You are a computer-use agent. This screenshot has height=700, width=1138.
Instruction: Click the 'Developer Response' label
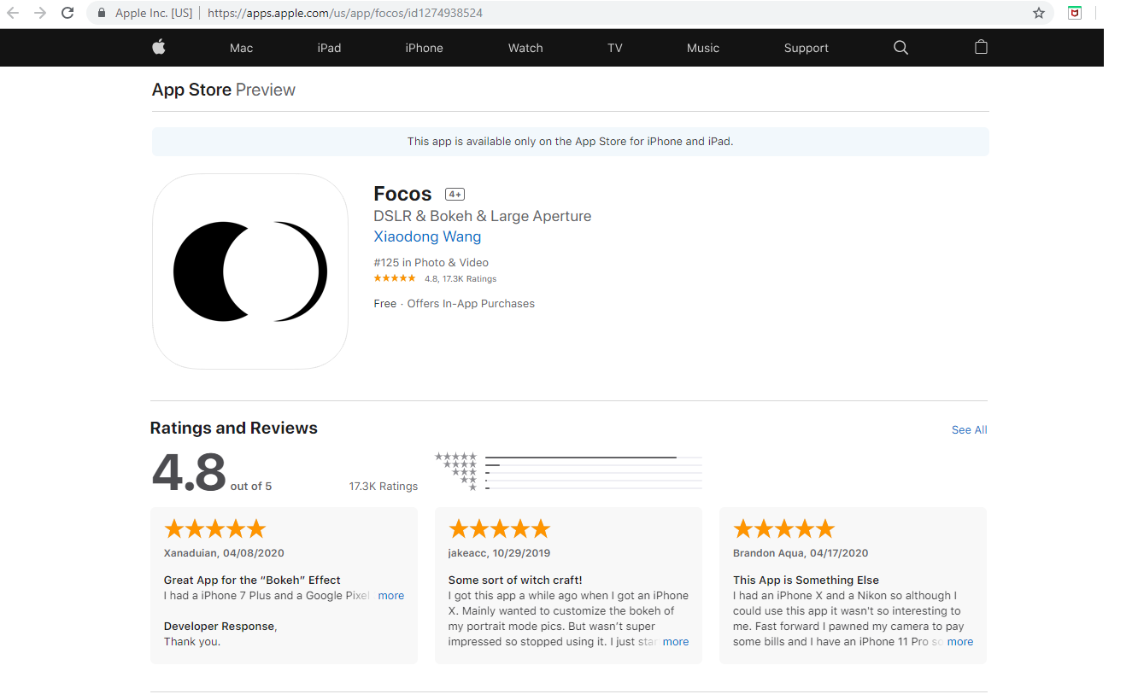(220, 627)
